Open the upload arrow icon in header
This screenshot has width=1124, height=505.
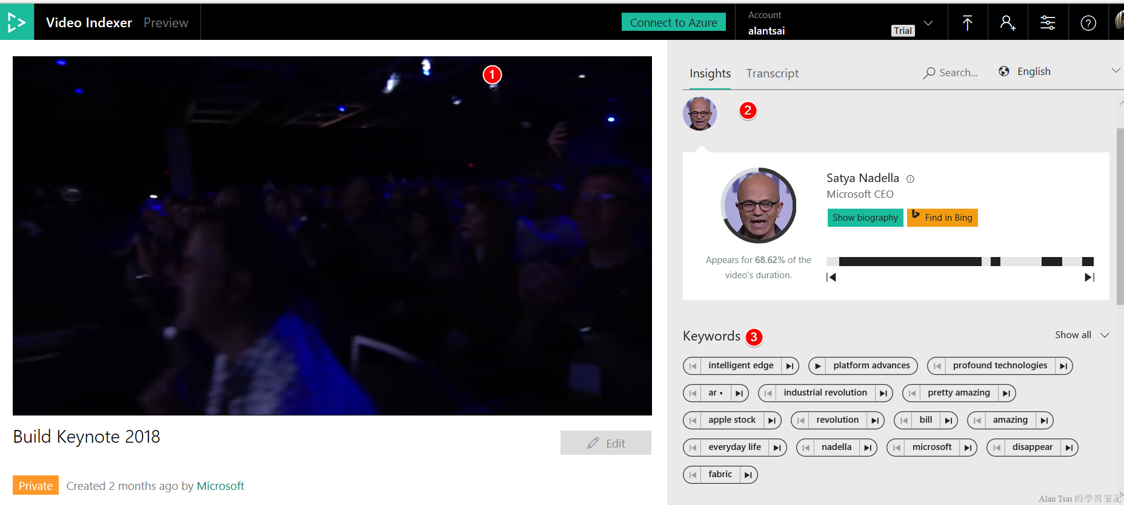click(x=968, y=23)
